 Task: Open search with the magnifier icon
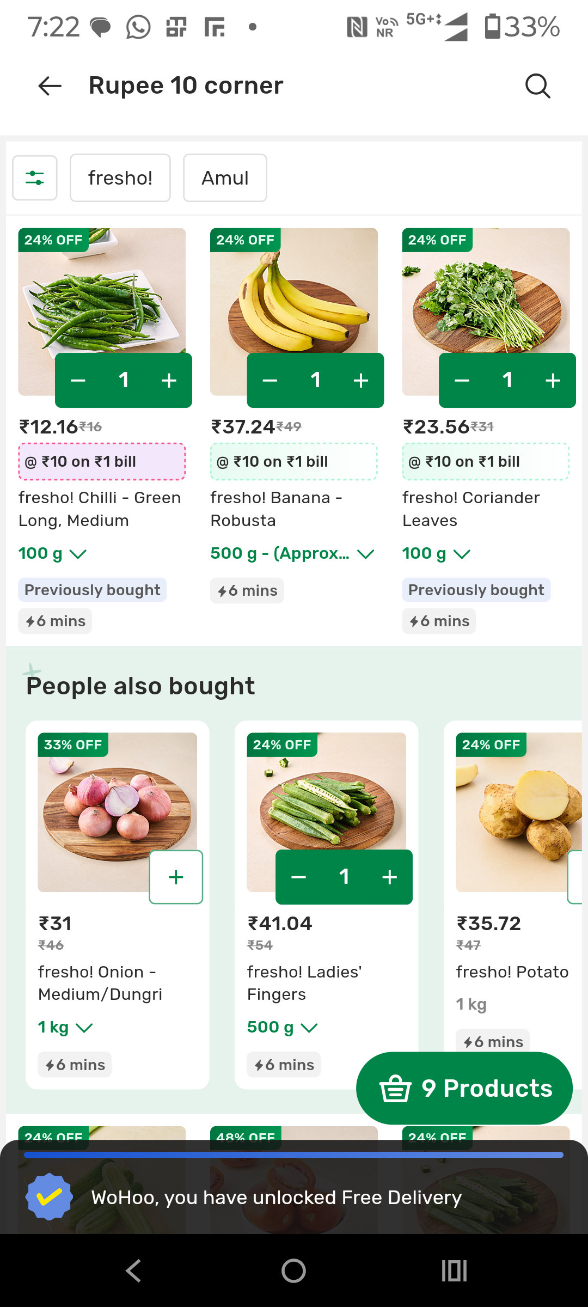coord(537,86)
